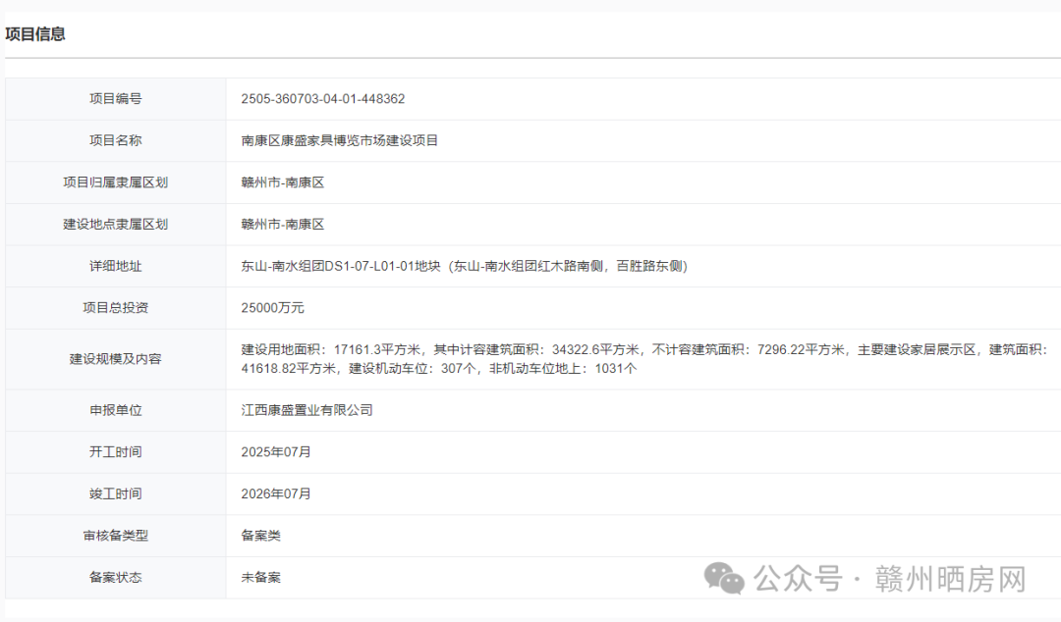The width and height of the screenshot is (1061, 622).
Task: Click the 审核备类型 label
Action: tap(116, 536)
